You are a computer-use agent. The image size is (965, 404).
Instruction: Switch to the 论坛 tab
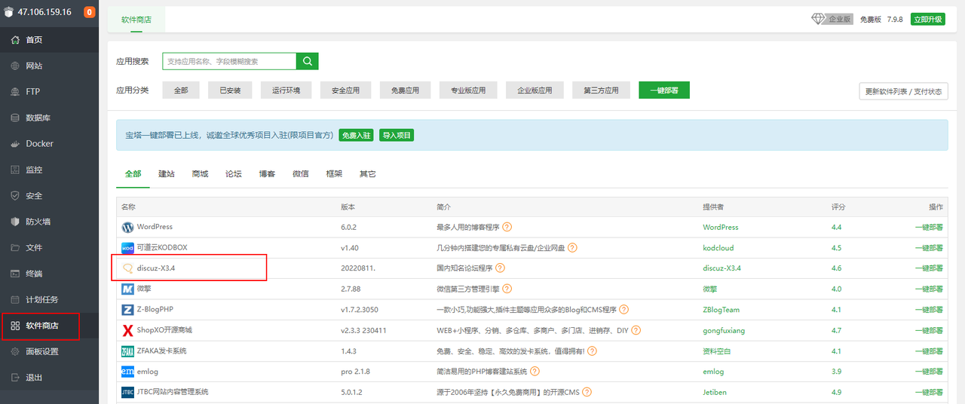coord(234,174)
